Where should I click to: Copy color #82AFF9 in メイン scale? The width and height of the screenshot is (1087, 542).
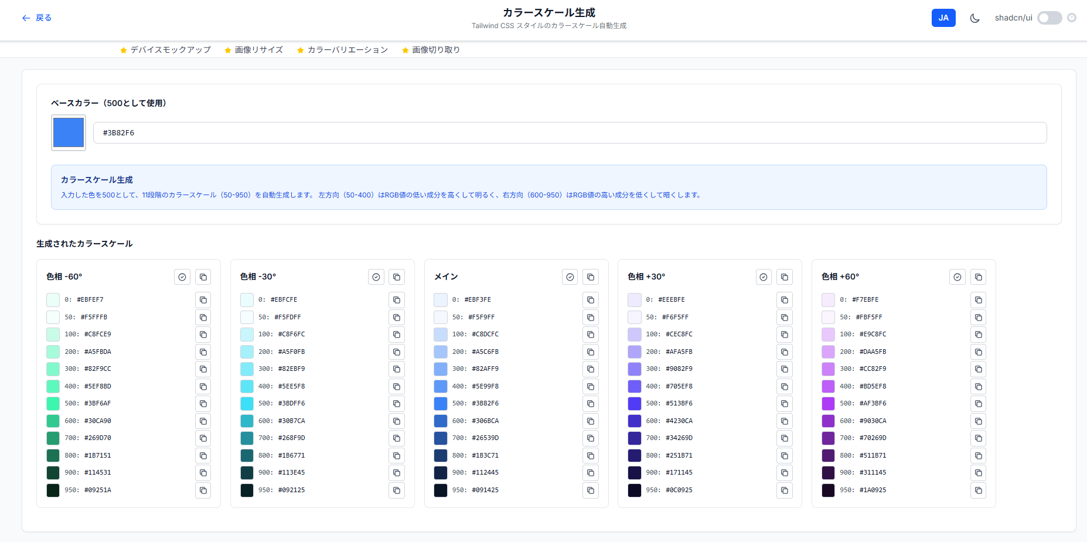coord(591,369)
